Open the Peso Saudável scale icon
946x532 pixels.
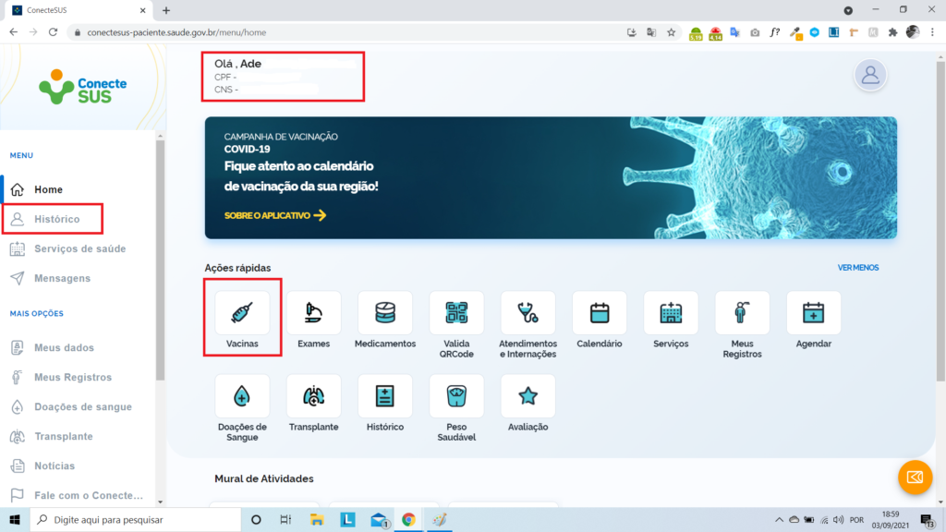coord(456,396)
